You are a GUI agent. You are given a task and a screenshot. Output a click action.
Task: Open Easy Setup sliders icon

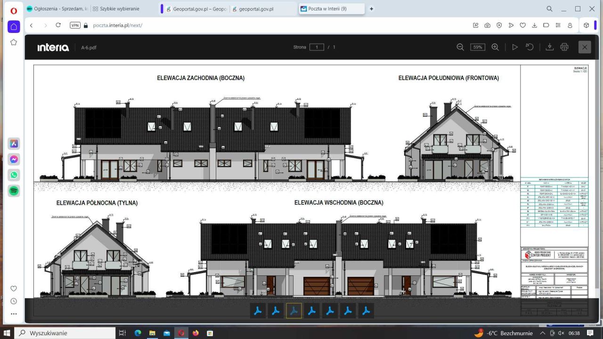point(558,25)
